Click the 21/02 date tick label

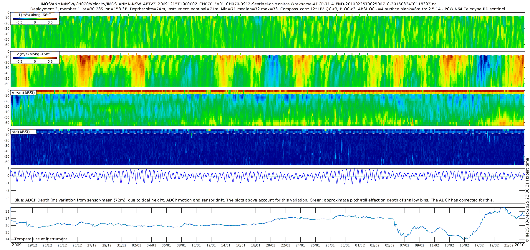point(509,245)
